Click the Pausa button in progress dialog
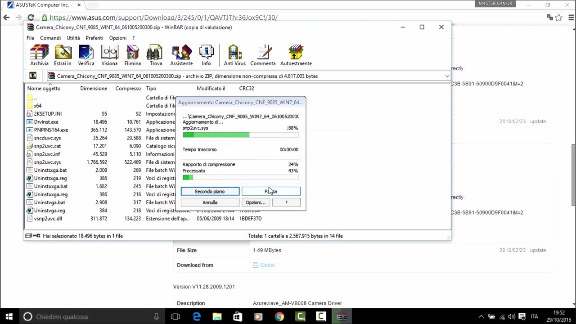Viewport: 576px width, 324px height. [x=271, y=192]
